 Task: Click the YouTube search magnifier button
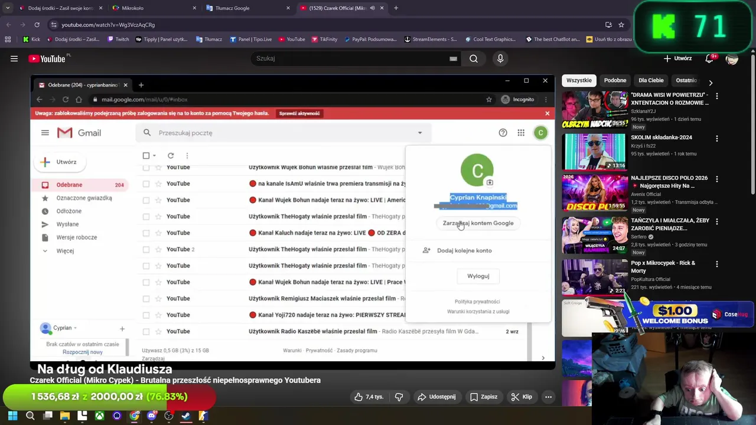pos(474,58)
